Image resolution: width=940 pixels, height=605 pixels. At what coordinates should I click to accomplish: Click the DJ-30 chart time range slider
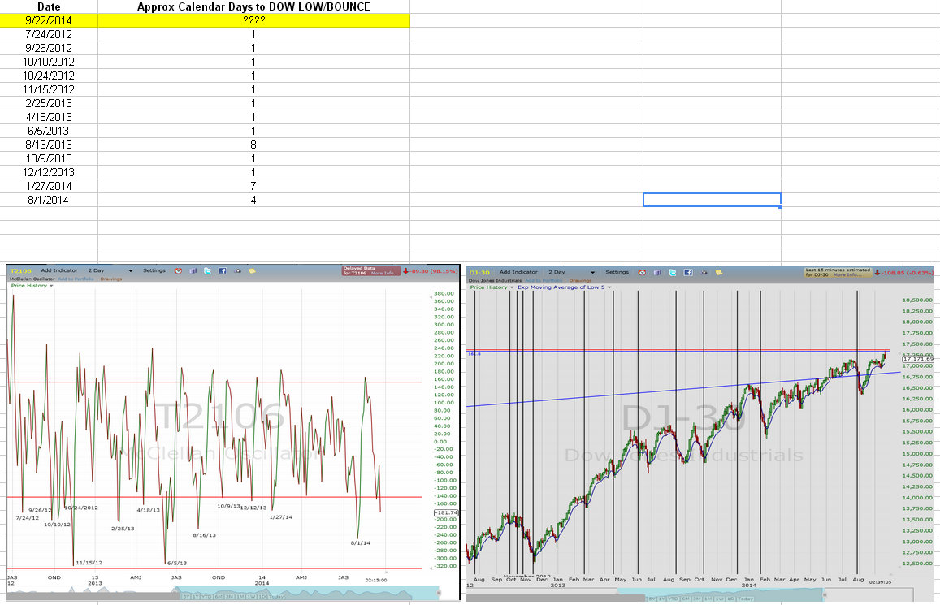721,594
